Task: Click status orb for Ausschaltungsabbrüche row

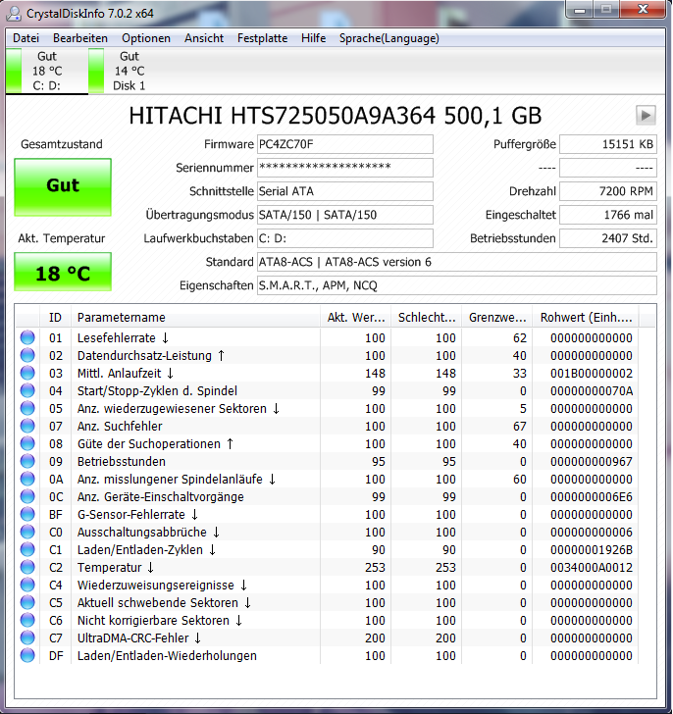Action: tap(27, 532)
